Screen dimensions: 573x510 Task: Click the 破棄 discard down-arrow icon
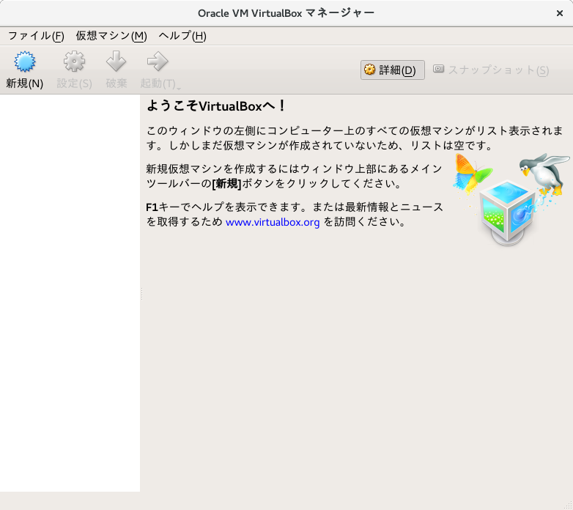(117, 61)
